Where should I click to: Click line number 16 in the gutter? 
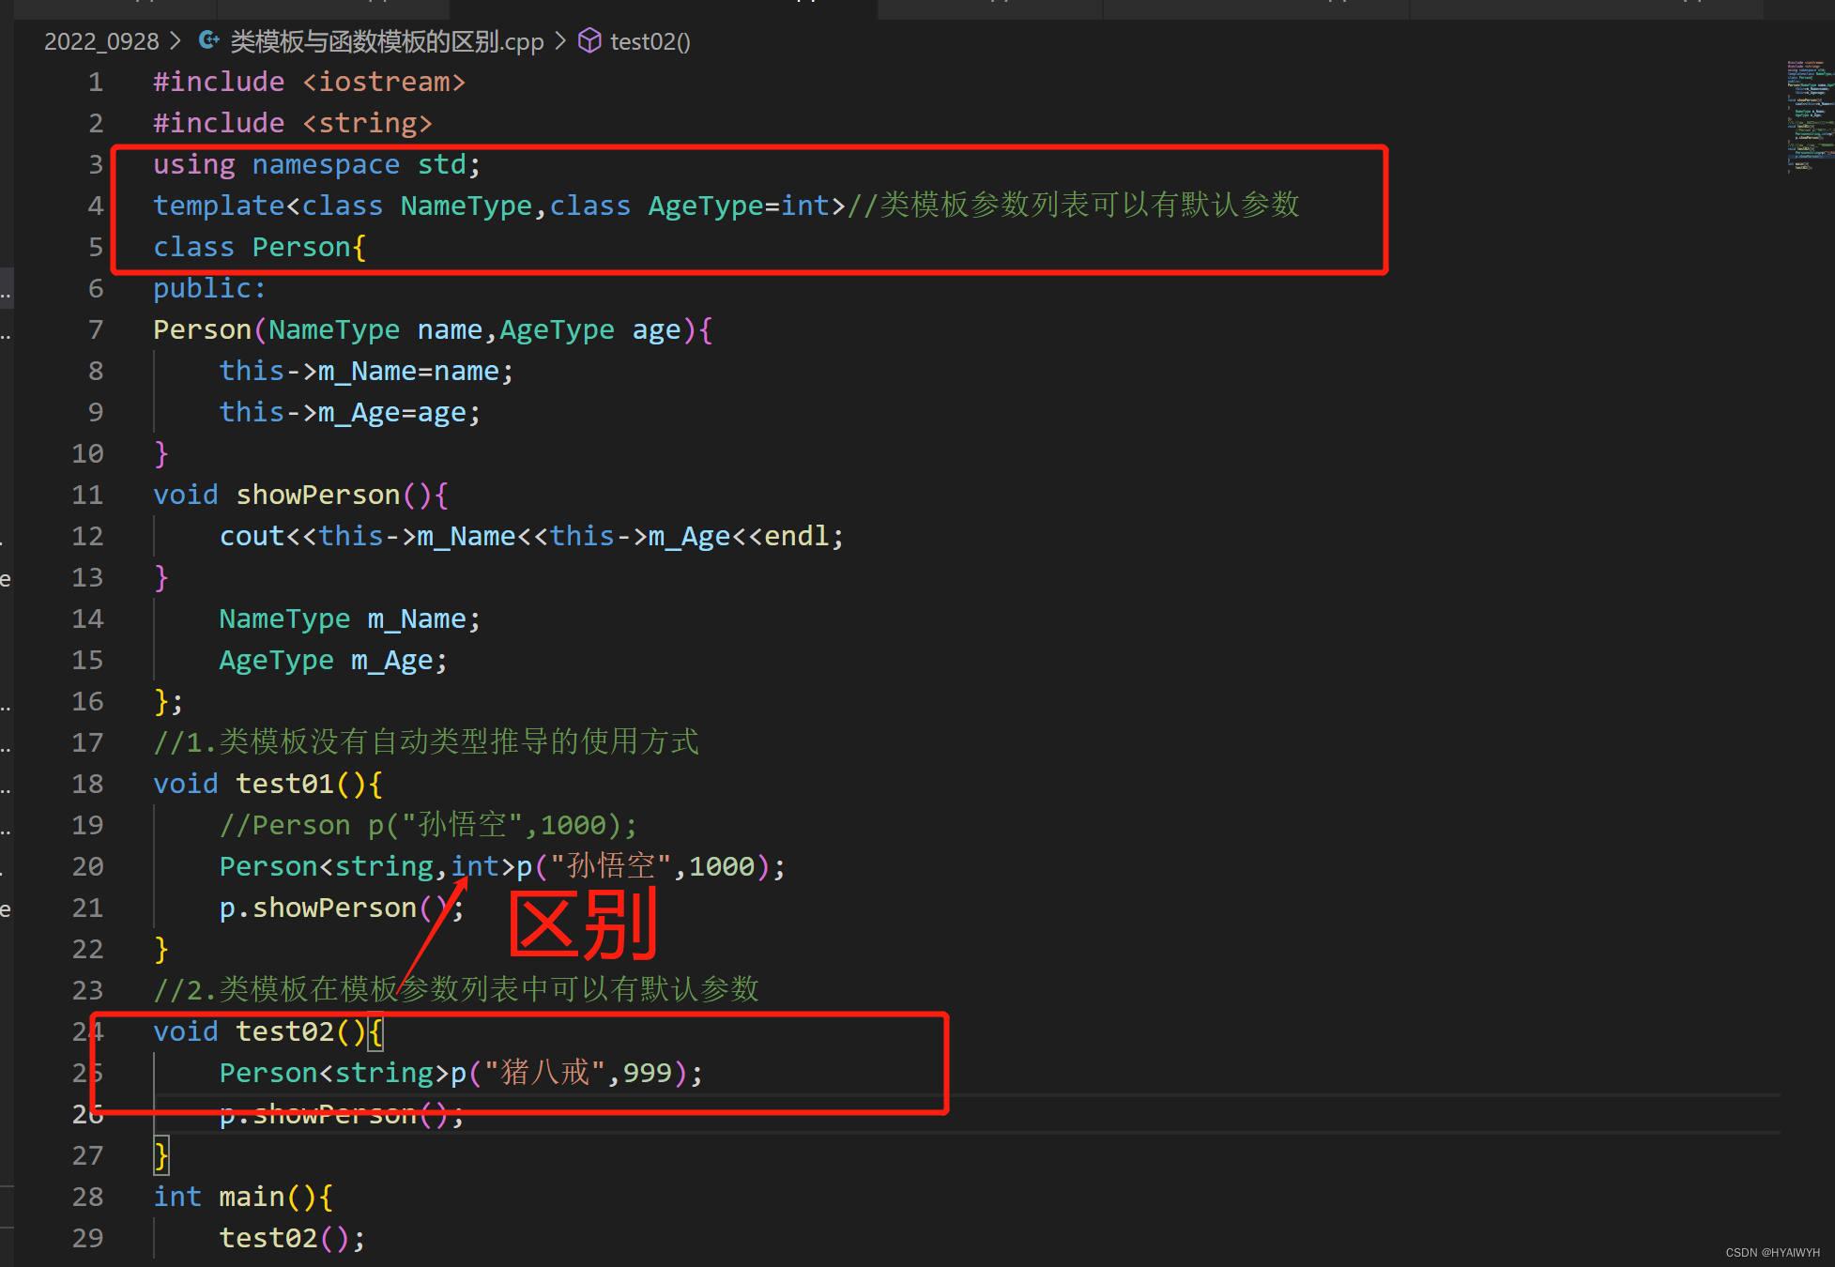click(87, 701)
